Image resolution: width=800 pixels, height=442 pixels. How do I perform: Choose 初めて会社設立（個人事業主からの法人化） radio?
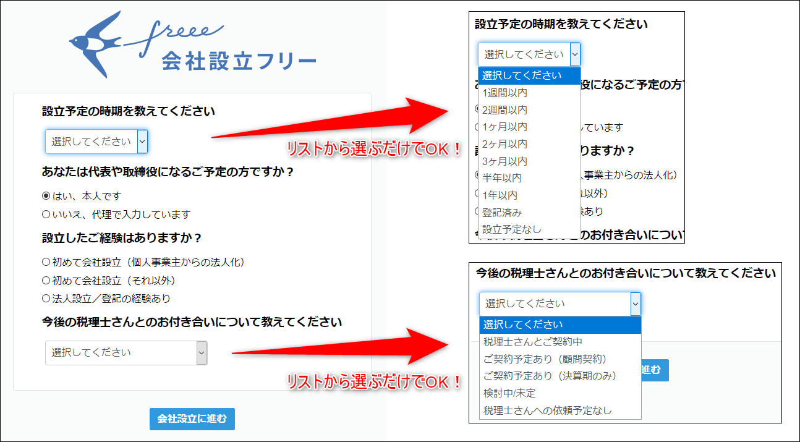(46, 262)
